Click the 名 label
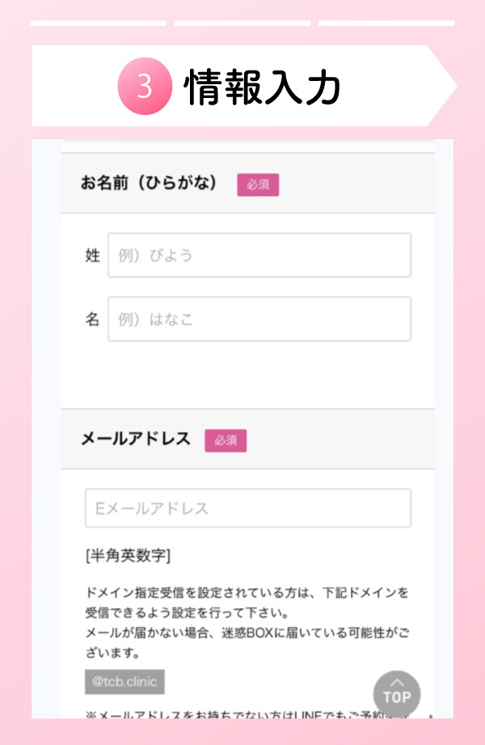The height and width of the screenshot is (745, 485). click(x=92, y=319)
